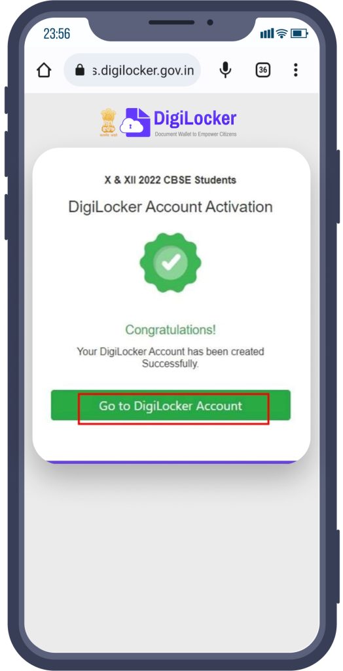
Task: Click the digilocker.gov.in address bar
Action: (132, 70)
